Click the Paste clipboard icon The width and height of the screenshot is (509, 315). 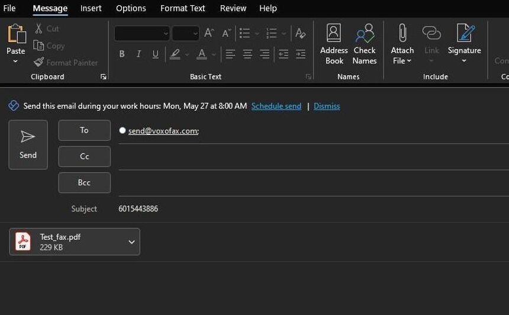tap(17, 34)
